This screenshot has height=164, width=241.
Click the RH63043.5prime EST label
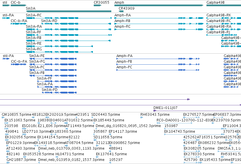click(x=155, y=115)
